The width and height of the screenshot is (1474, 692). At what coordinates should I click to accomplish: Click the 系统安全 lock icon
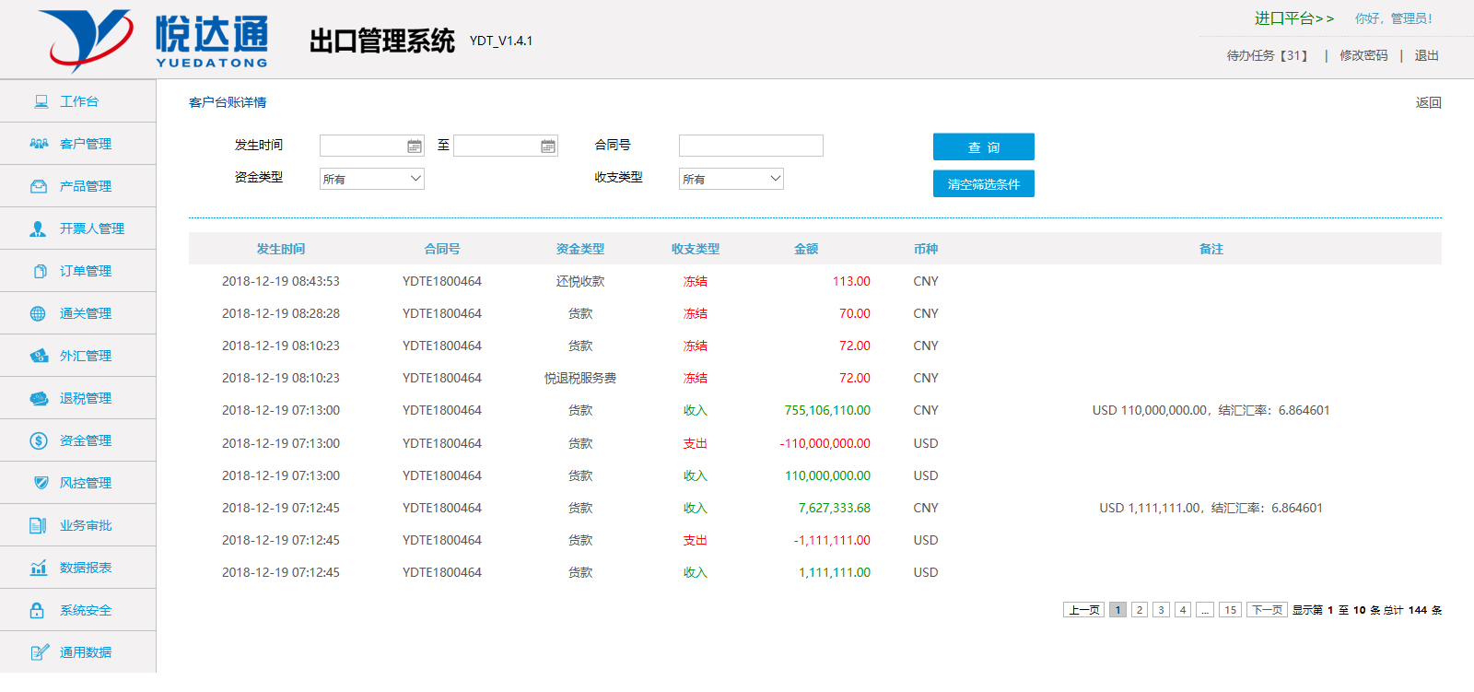point(37,610)
